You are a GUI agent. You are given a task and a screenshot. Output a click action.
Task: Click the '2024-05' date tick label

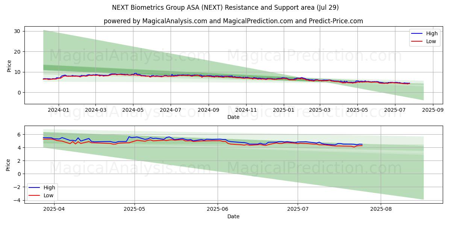tap(133, 110)
